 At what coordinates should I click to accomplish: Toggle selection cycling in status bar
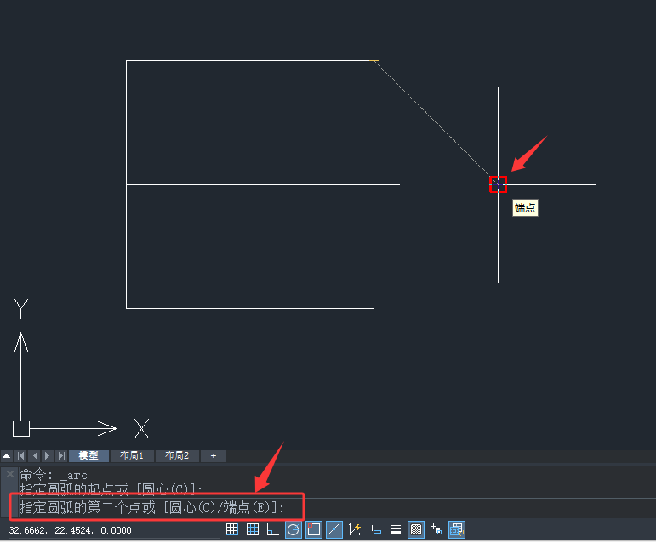click(436, 529)
